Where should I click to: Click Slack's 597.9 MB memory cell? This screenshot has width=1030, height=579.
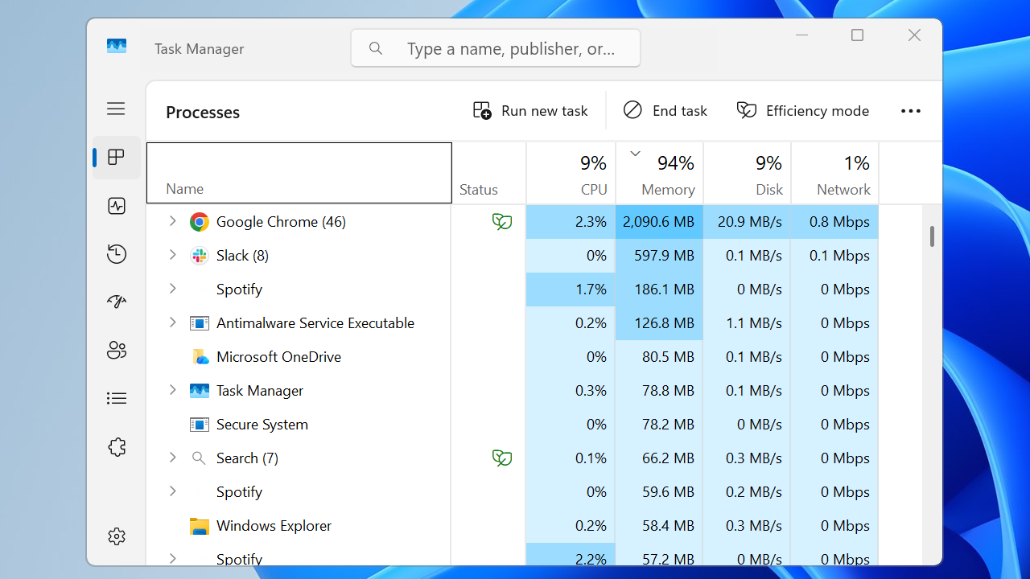(660, 256)
